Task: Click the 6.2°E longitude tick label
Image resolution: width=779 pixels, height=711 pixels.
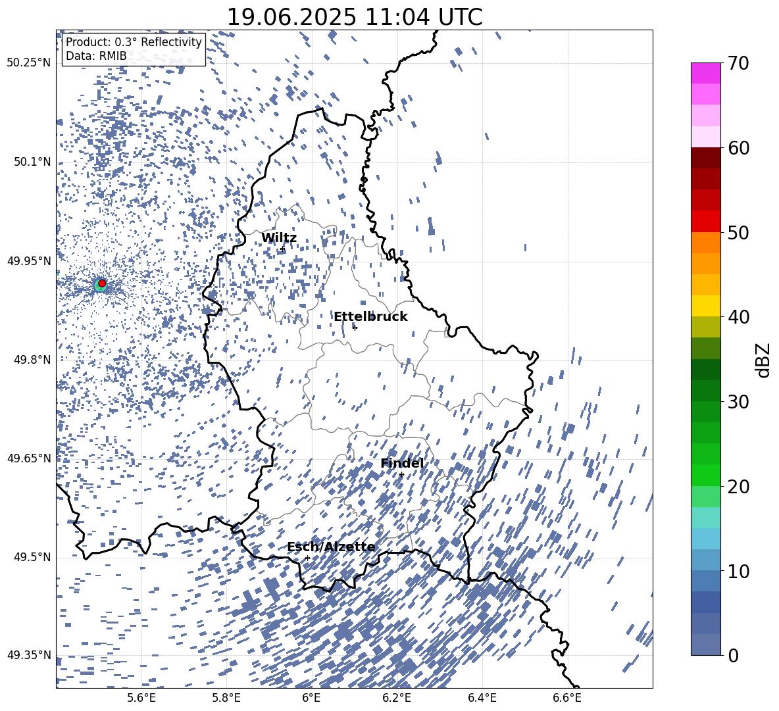Action: coord(397,698)
